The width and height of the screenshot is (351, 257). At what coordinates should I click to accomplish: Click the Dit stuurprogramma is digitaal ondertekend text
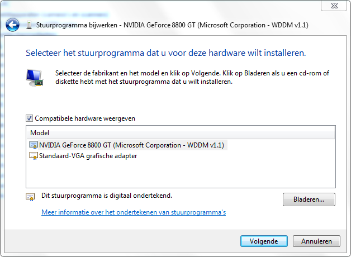point(107,196)
